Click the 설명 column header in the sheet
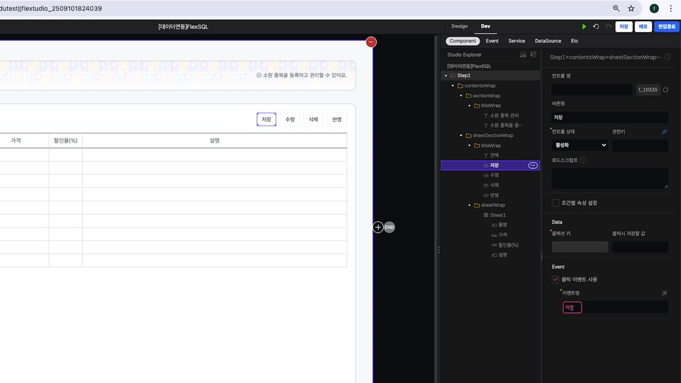The height and width of the screenshot is (383, 681). pos(214,140)
